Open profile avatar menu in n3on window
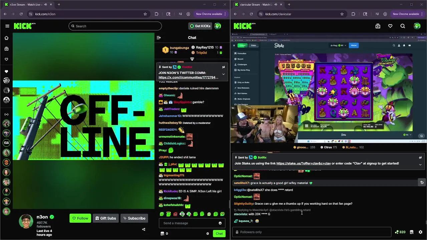 click(x=218, y=26)
